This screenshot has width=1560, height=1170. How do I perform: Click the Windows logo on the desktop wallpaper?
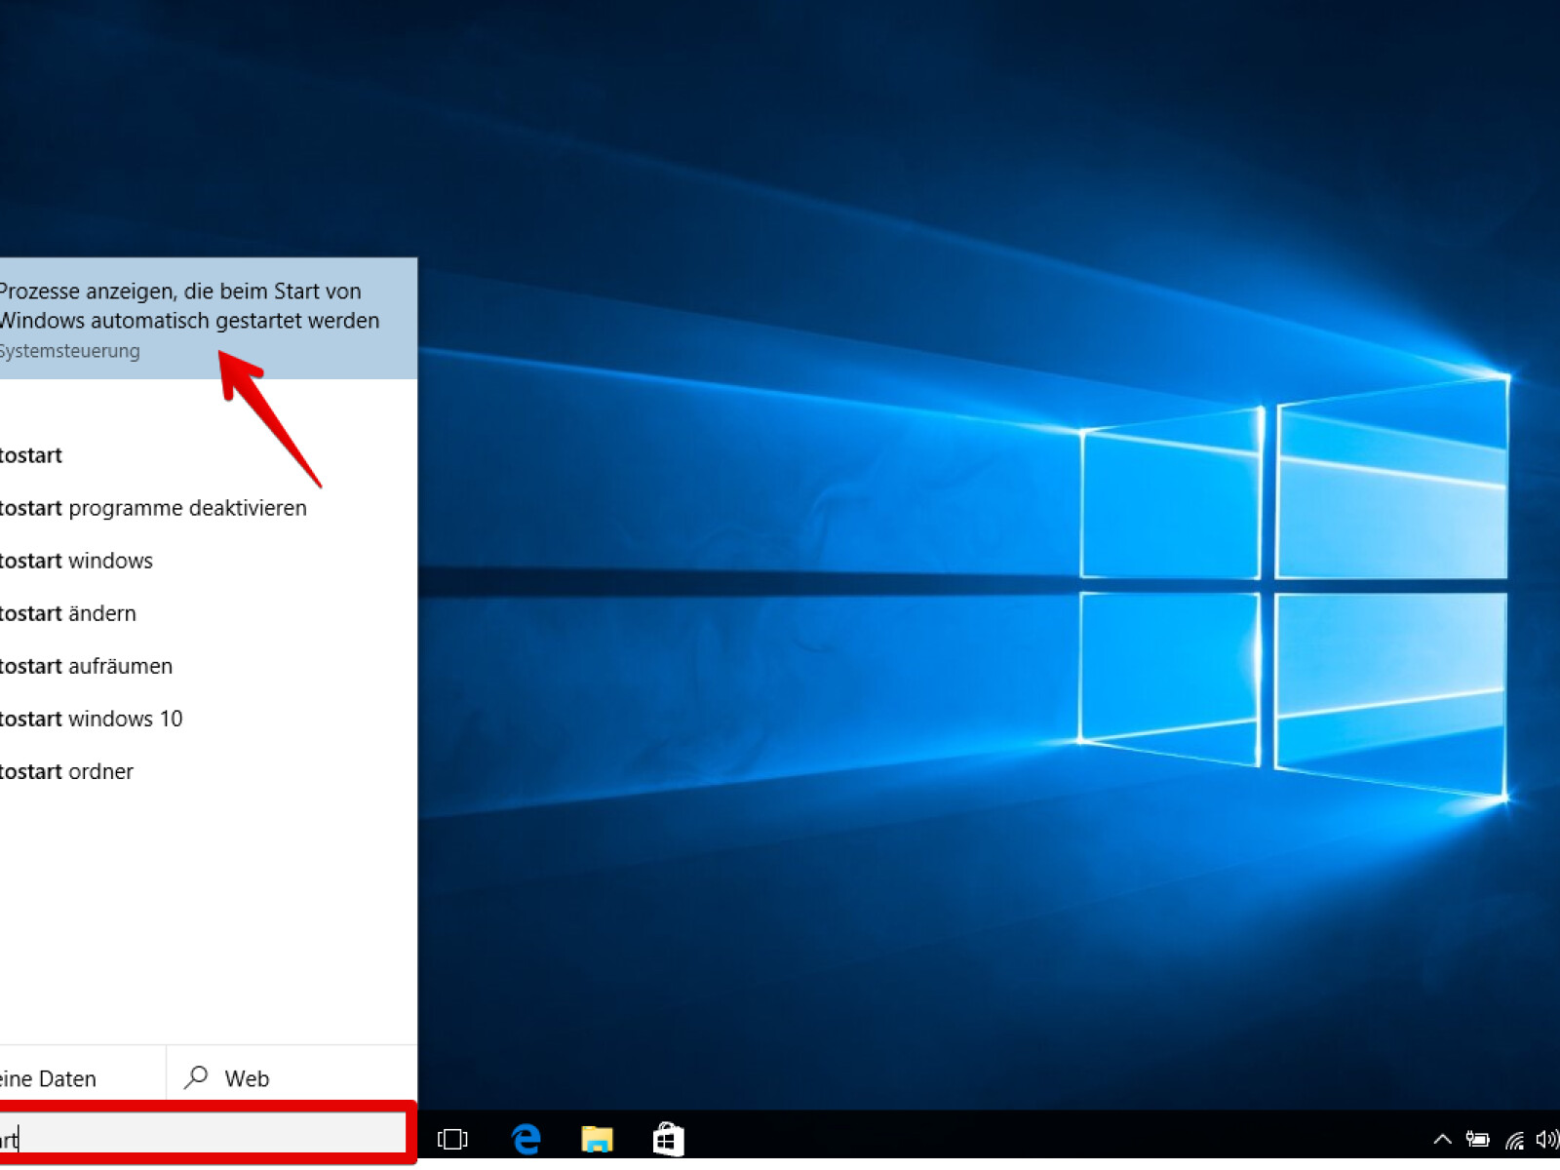pyautogui.click(x=1293, y=587)
